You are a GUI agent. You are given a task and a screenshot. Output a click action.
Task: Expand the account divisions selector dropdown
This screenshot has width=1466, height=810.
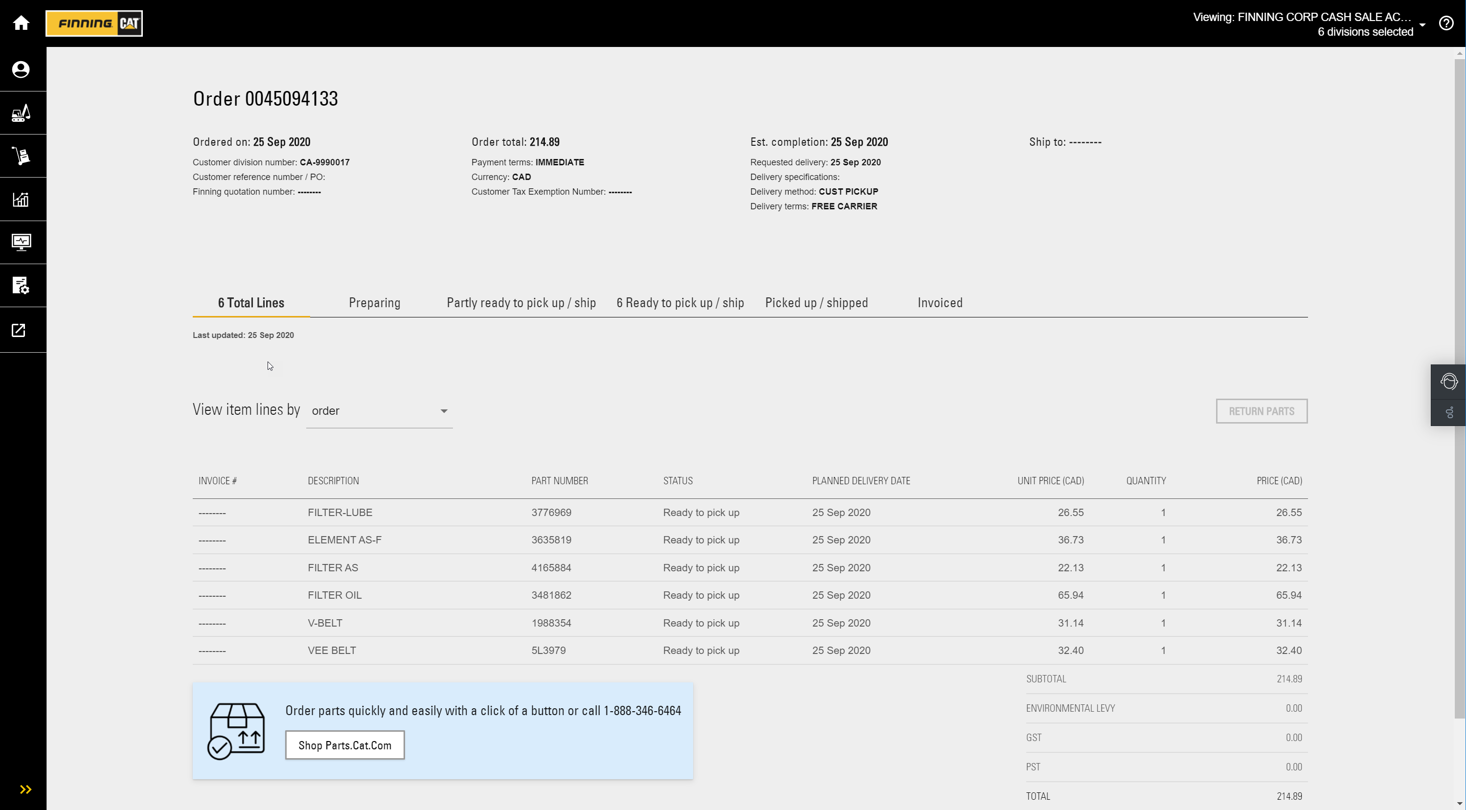1422,24
